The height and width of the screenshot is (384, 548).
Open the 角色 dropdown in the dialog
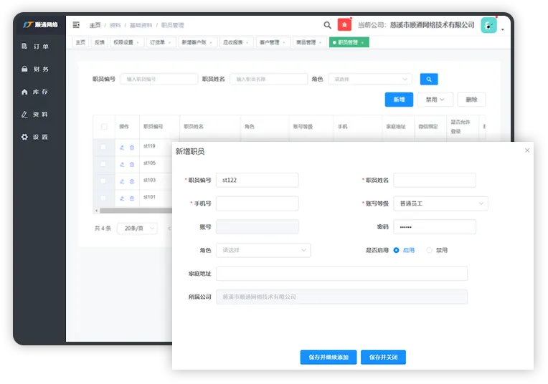click(263, 250)
